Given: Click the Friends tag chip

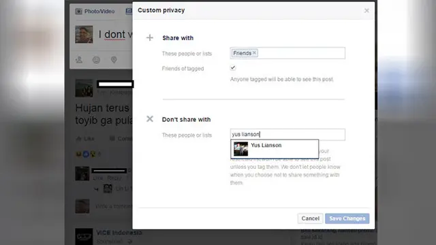Looking at the screenshot, I should 245,53.
